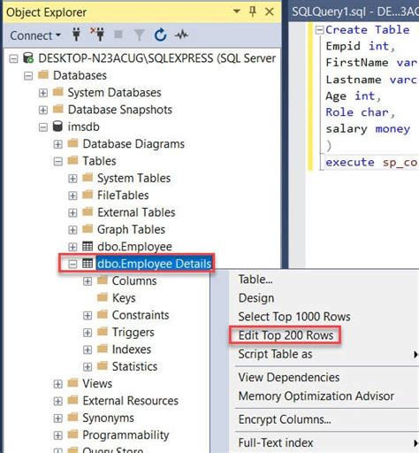Click the Disconnect plug icon with red X

pos(98,35)
